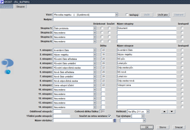Screen dimensions: 190x130
Task: Check Sestupně for 14. sloupec
Action: (x=182, y=107)
